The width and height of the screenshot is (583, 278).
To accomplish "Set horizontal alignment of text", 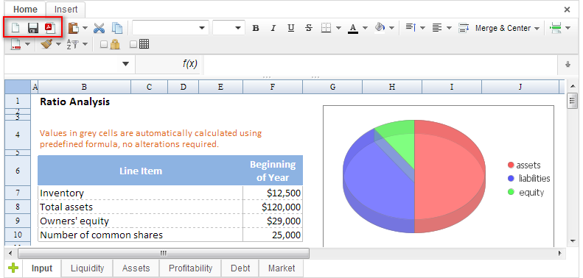I will click(x=437, y=28).
